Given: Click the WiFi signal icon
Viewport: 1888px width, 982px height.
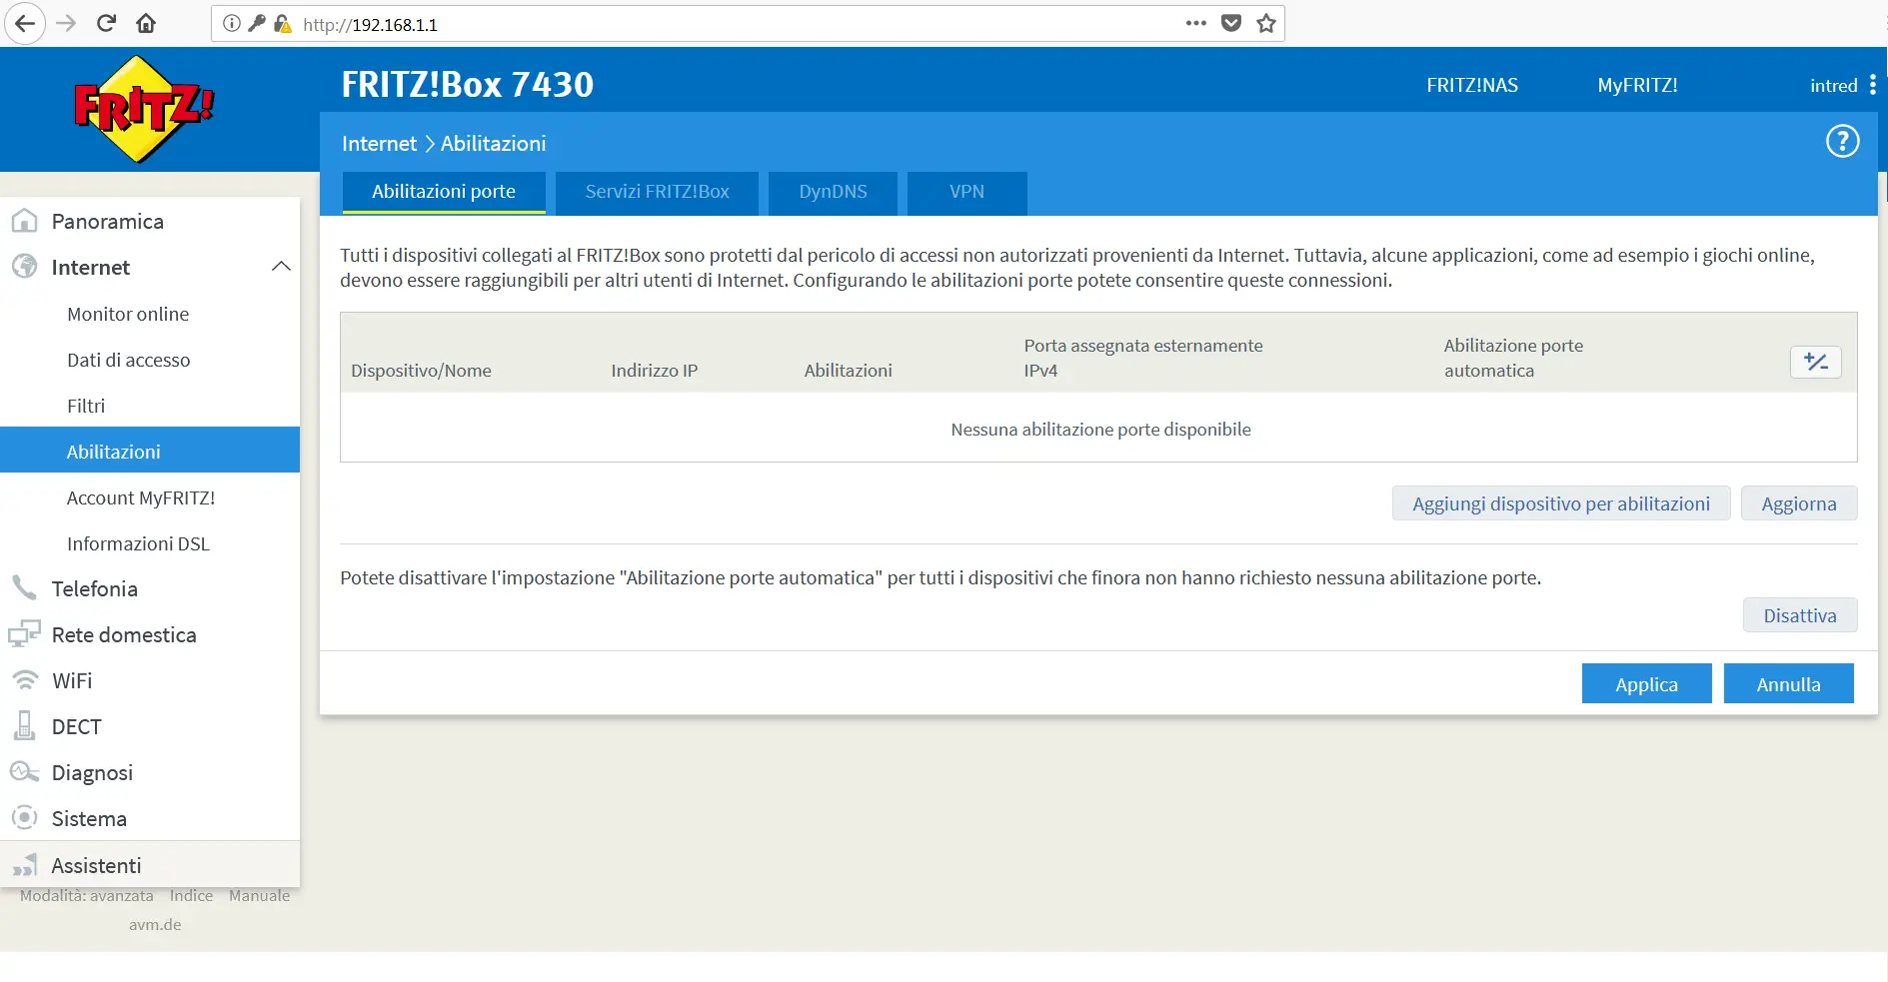Looking at the screenshot, I should (24, 679).
